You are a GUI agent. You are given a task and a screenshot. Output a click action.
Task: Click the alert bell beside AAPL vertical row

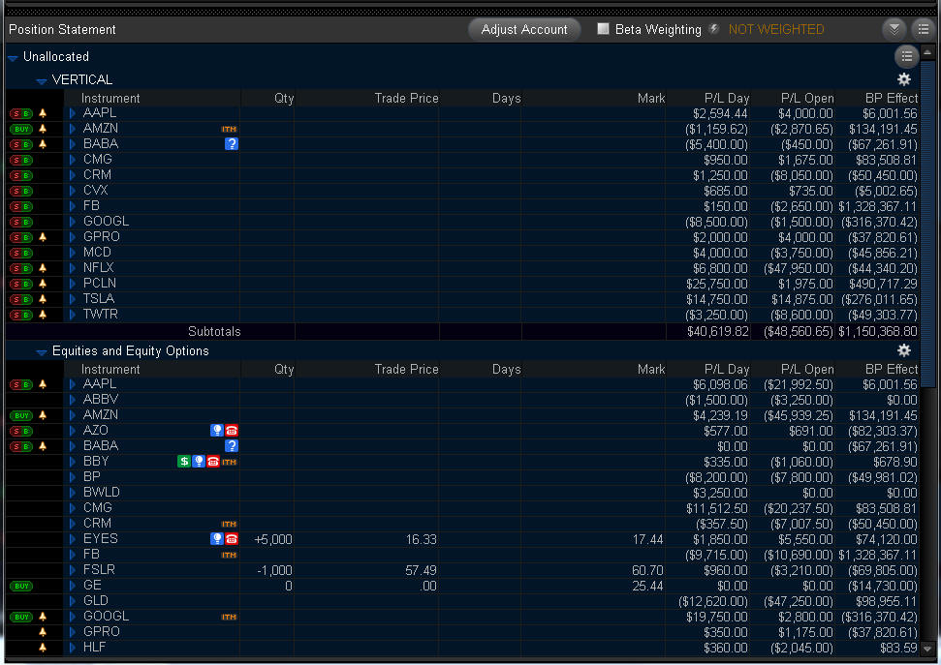(x=43, y=112)
